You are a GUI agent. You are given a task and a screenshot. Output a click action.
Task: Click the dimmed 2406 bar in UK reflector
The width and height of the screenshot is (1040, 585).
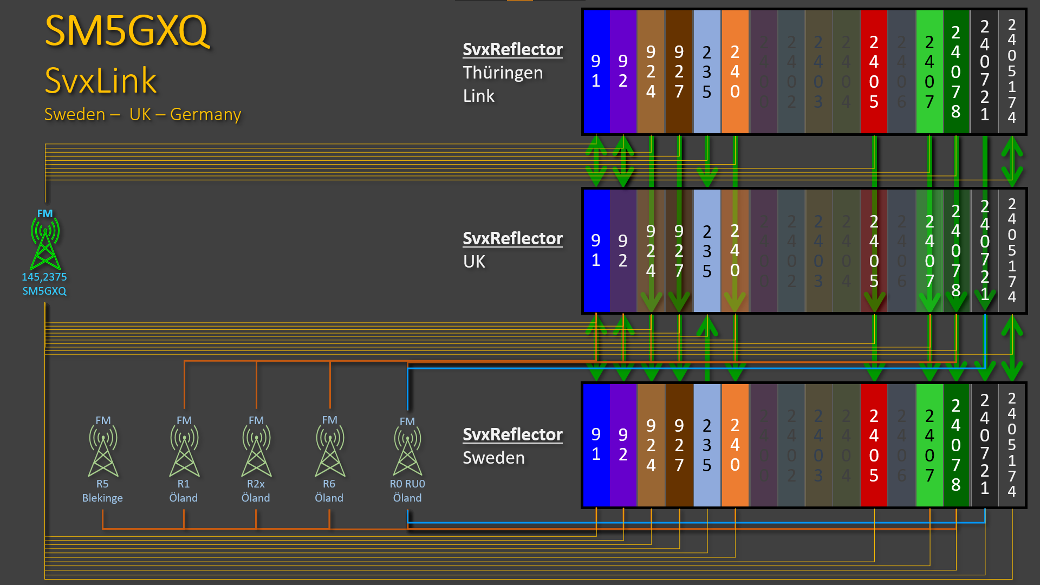pyautogui.click(x=901, y=250)
